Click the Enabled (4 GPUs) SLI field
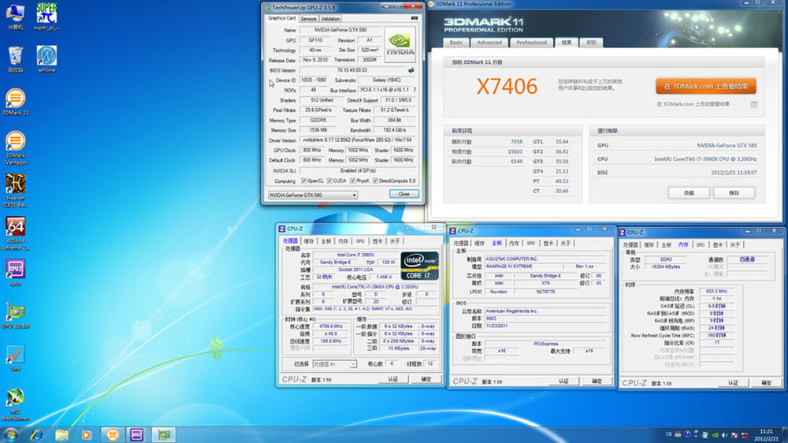 [x=357, y=171]
